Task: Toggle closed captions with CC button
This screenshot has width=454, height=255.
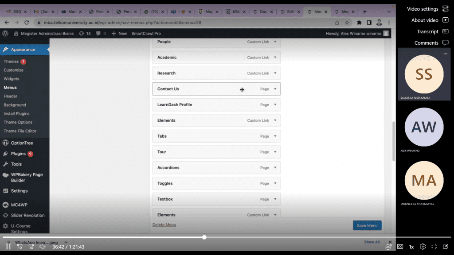Action: (400, 247)
